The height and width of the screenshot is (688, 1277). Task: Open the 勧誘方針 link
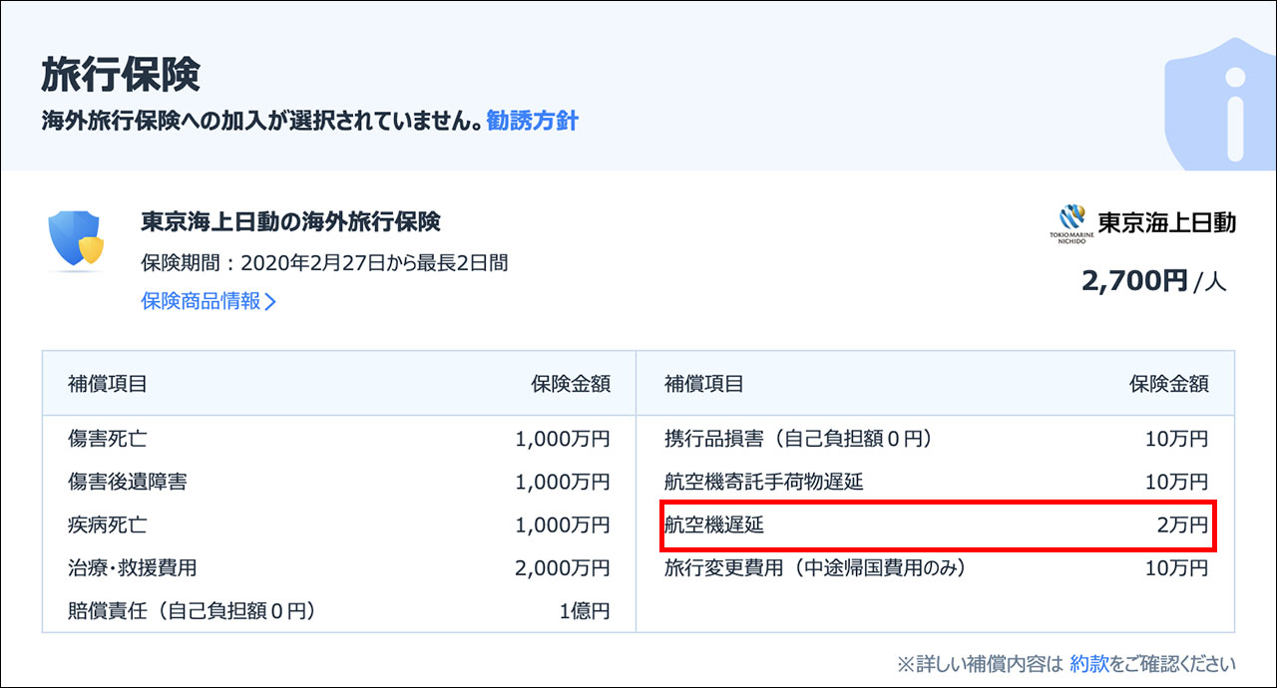[533, 122]
